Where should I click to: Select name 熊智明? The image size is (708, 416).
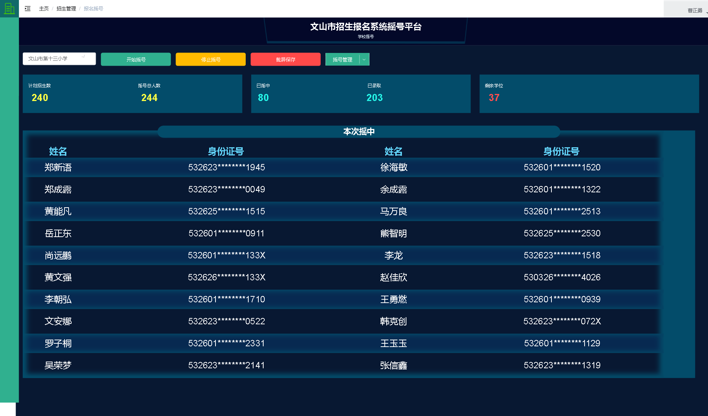point(394,233)
